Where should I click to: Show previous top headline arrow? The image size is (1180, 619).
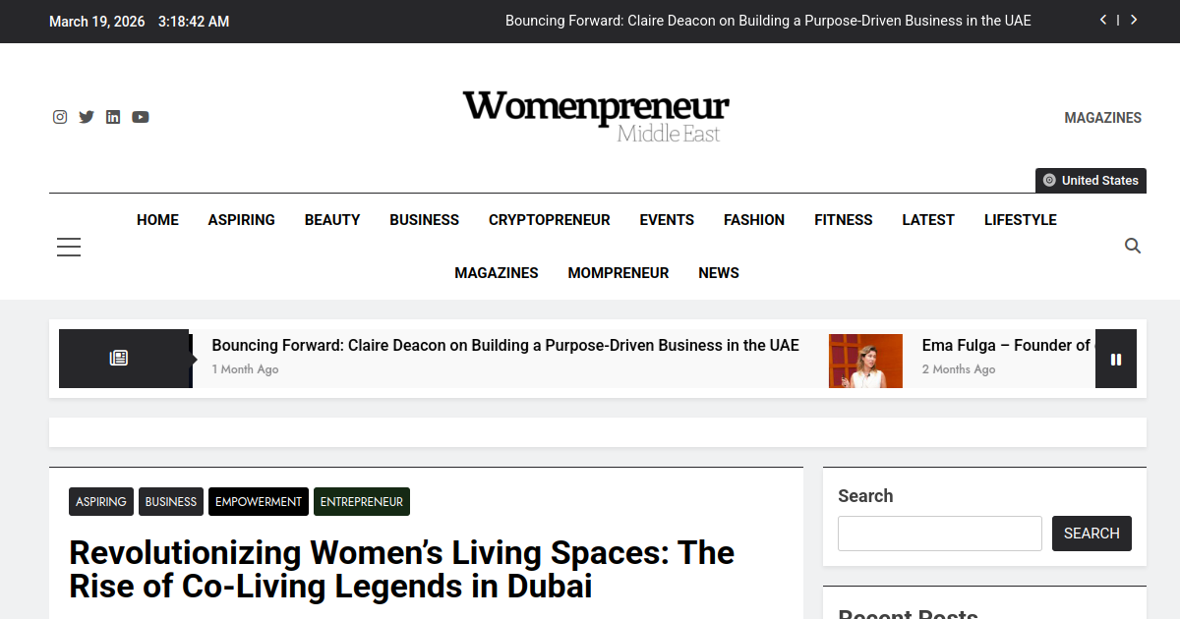click(x=1103, y=20)
